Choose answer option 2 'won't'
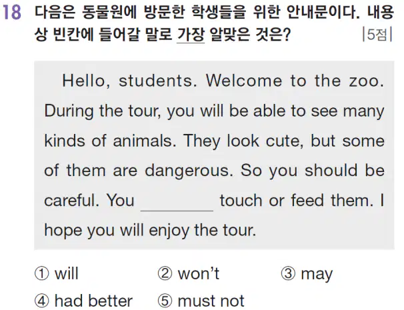 tap(189, 273)
